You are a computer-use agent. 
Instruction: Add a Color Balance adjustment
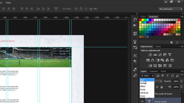(153, 60)
